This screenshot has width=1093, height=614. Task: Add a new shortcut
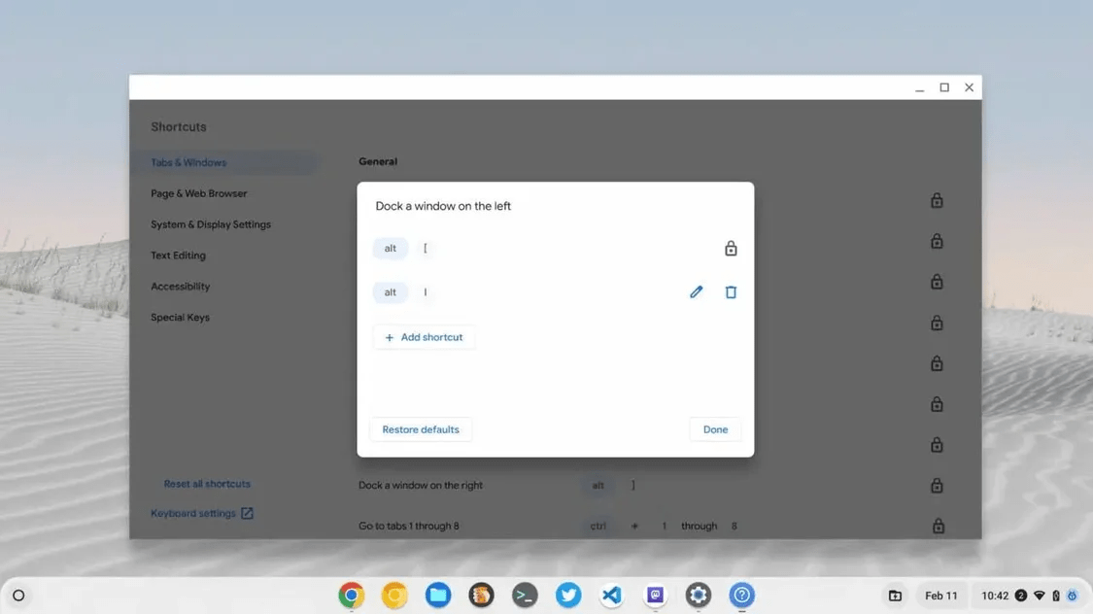pos(424,336)
